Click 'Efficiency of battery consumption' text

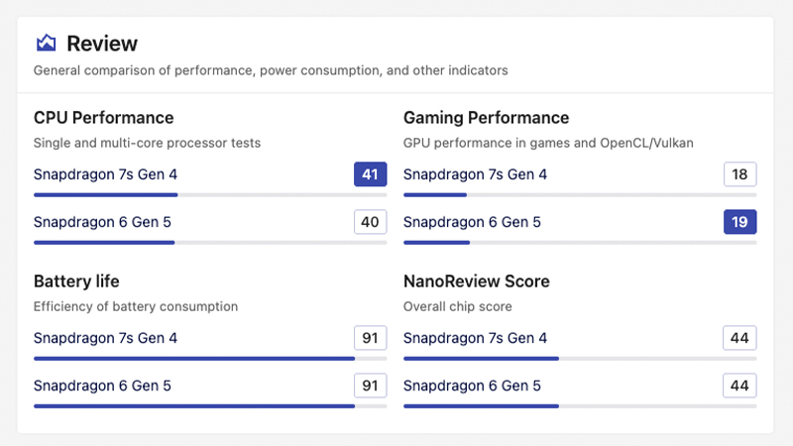pyautogui.click(x=136, y=306)
